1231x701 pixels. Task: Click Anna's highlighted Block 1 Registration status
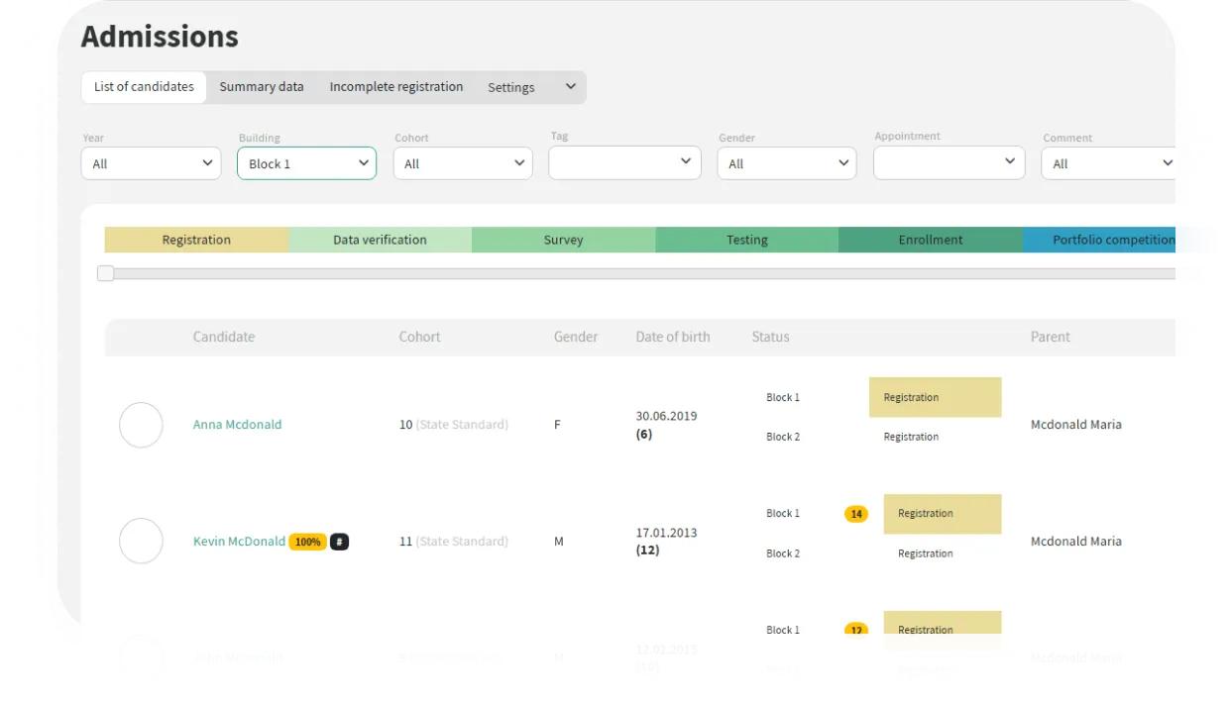click(935, 397)
